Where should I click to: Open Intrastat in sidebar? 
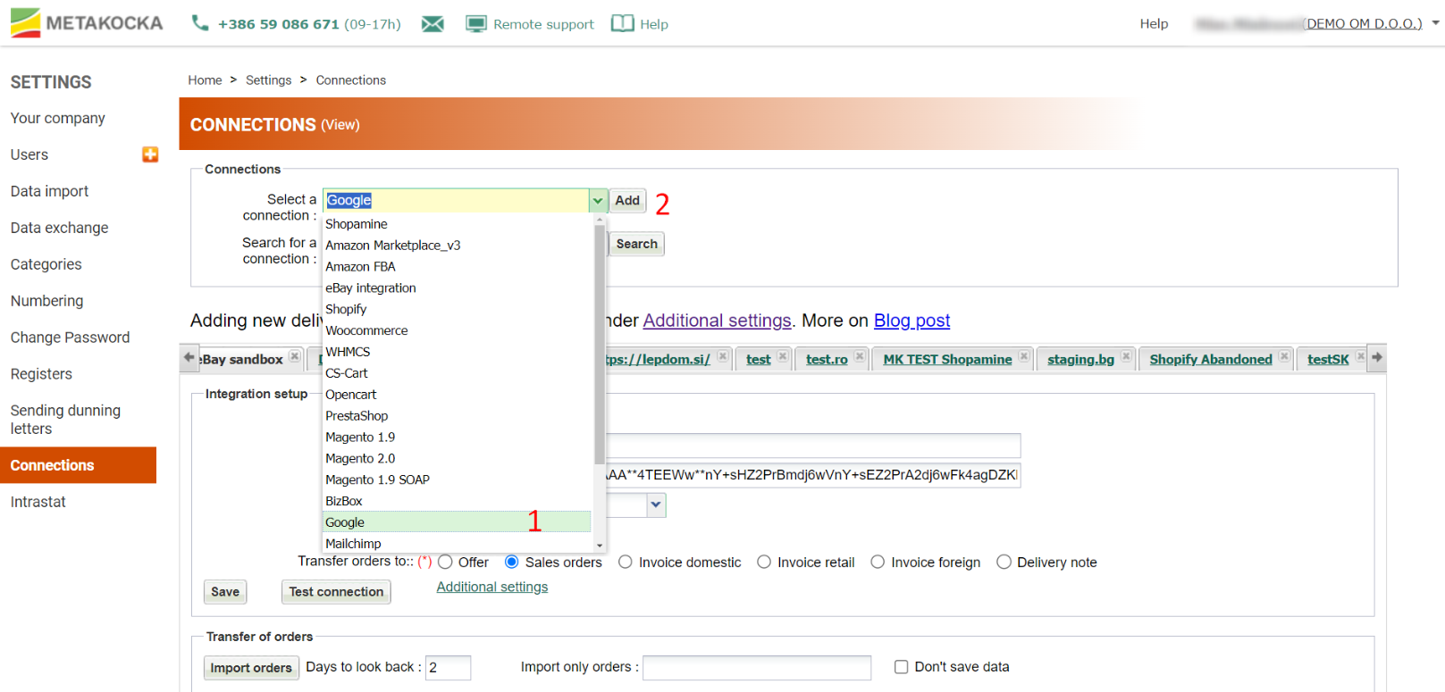point(38,502)
